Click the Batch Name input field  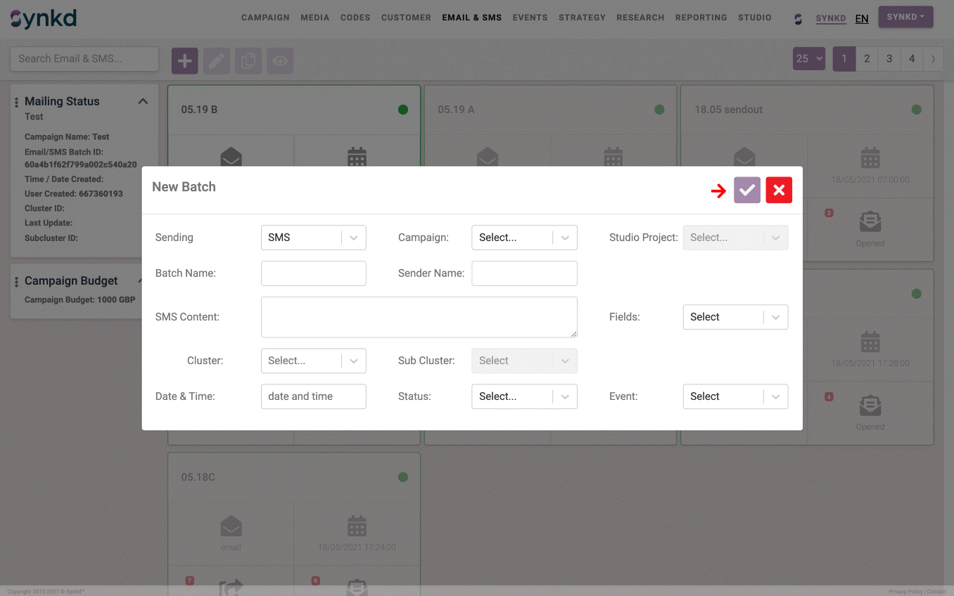(313, 273)
